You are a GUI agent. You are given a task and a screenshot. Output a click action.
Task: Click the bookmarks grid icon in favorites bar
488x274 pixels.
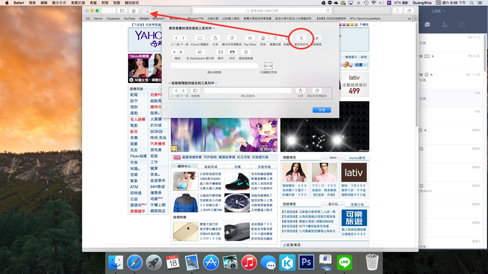pyautogui.click(x=88, y=19)
